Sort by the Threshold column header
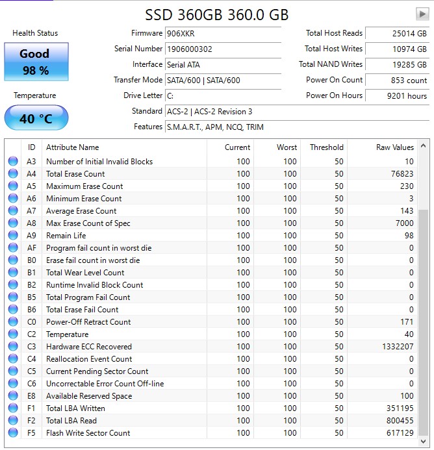This screenshot has width=434, height=450. click(x=324, y=147)
